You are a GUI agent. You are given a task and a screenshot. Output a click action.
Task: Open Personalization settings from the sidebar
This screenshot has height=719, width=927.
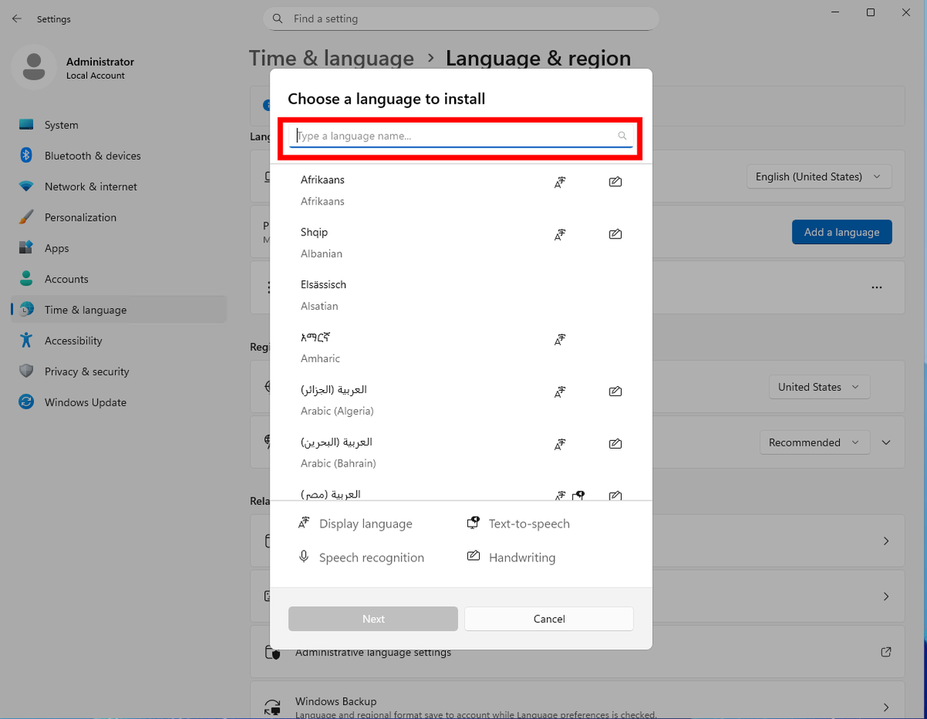tap(81, 217)
